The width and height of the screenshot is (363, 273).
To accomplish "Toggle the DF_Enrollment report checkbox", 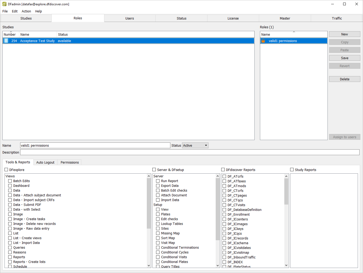I will click(x=224, y=215).
